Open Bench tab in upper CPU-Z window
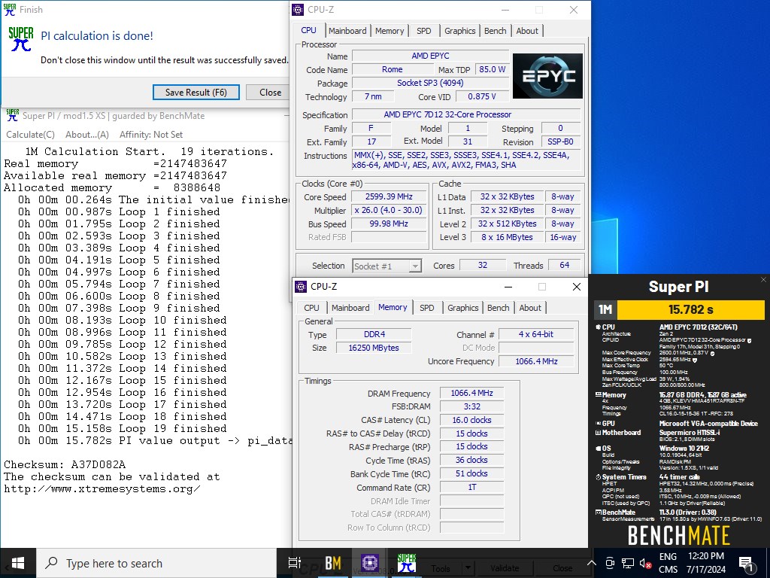Screen dimensions: 770x578 click(495, 30)
